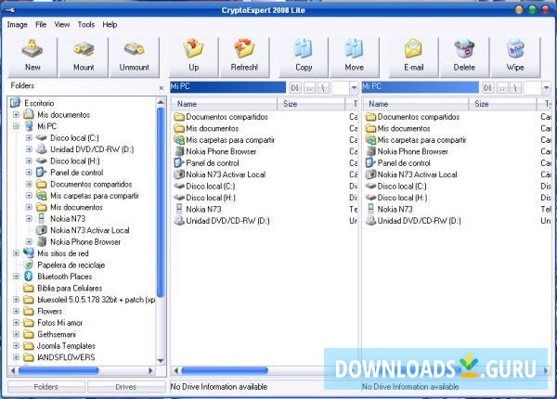Sort right pane by Size column
The height and width of the screenshot is (399, 557).
502,104
